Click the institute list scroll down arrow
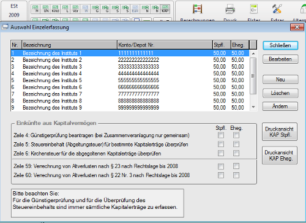The width and height of the screenshot is (306, 223). tap(253, 107)
